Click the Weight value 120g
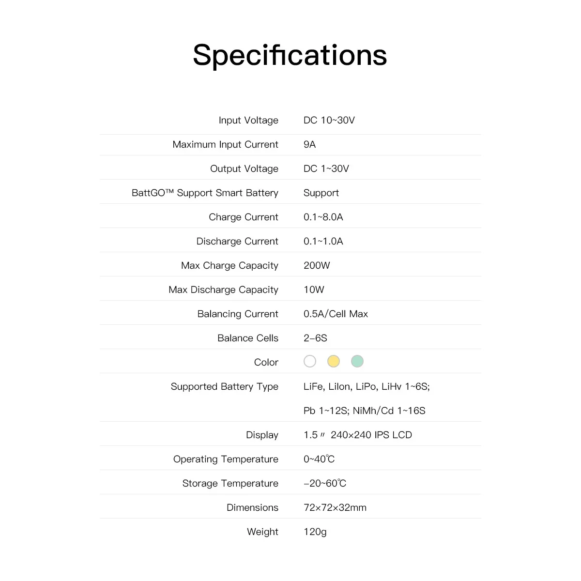This screenshot has height=581, width=581. (315, 532)
